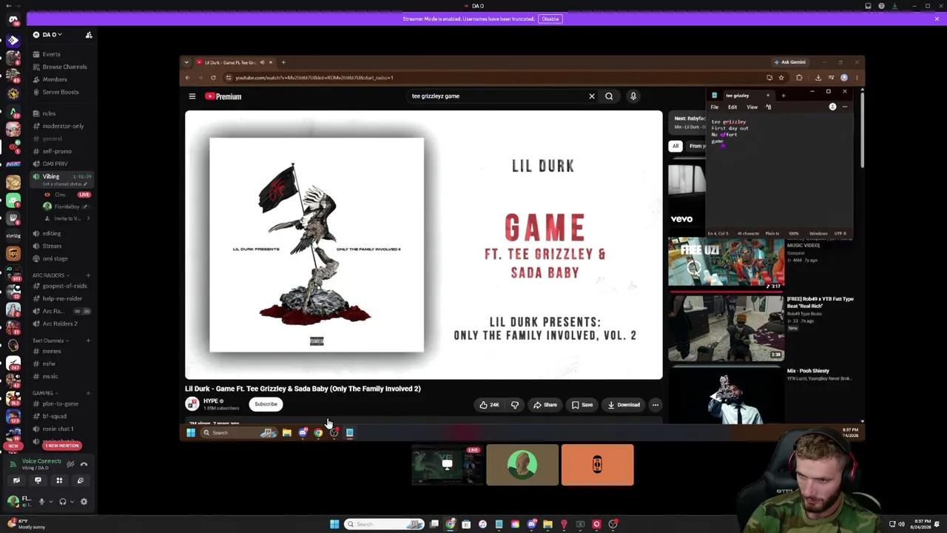Go back in the Chrome browser
The image size is (947, 533).
187,78
